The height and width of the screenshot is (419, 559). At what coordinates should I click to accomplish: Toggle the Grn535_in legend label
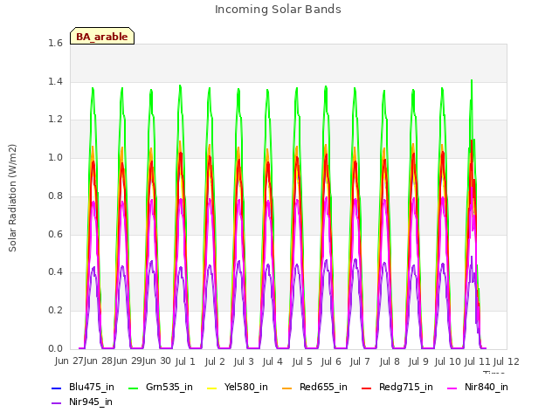point(169,387)
